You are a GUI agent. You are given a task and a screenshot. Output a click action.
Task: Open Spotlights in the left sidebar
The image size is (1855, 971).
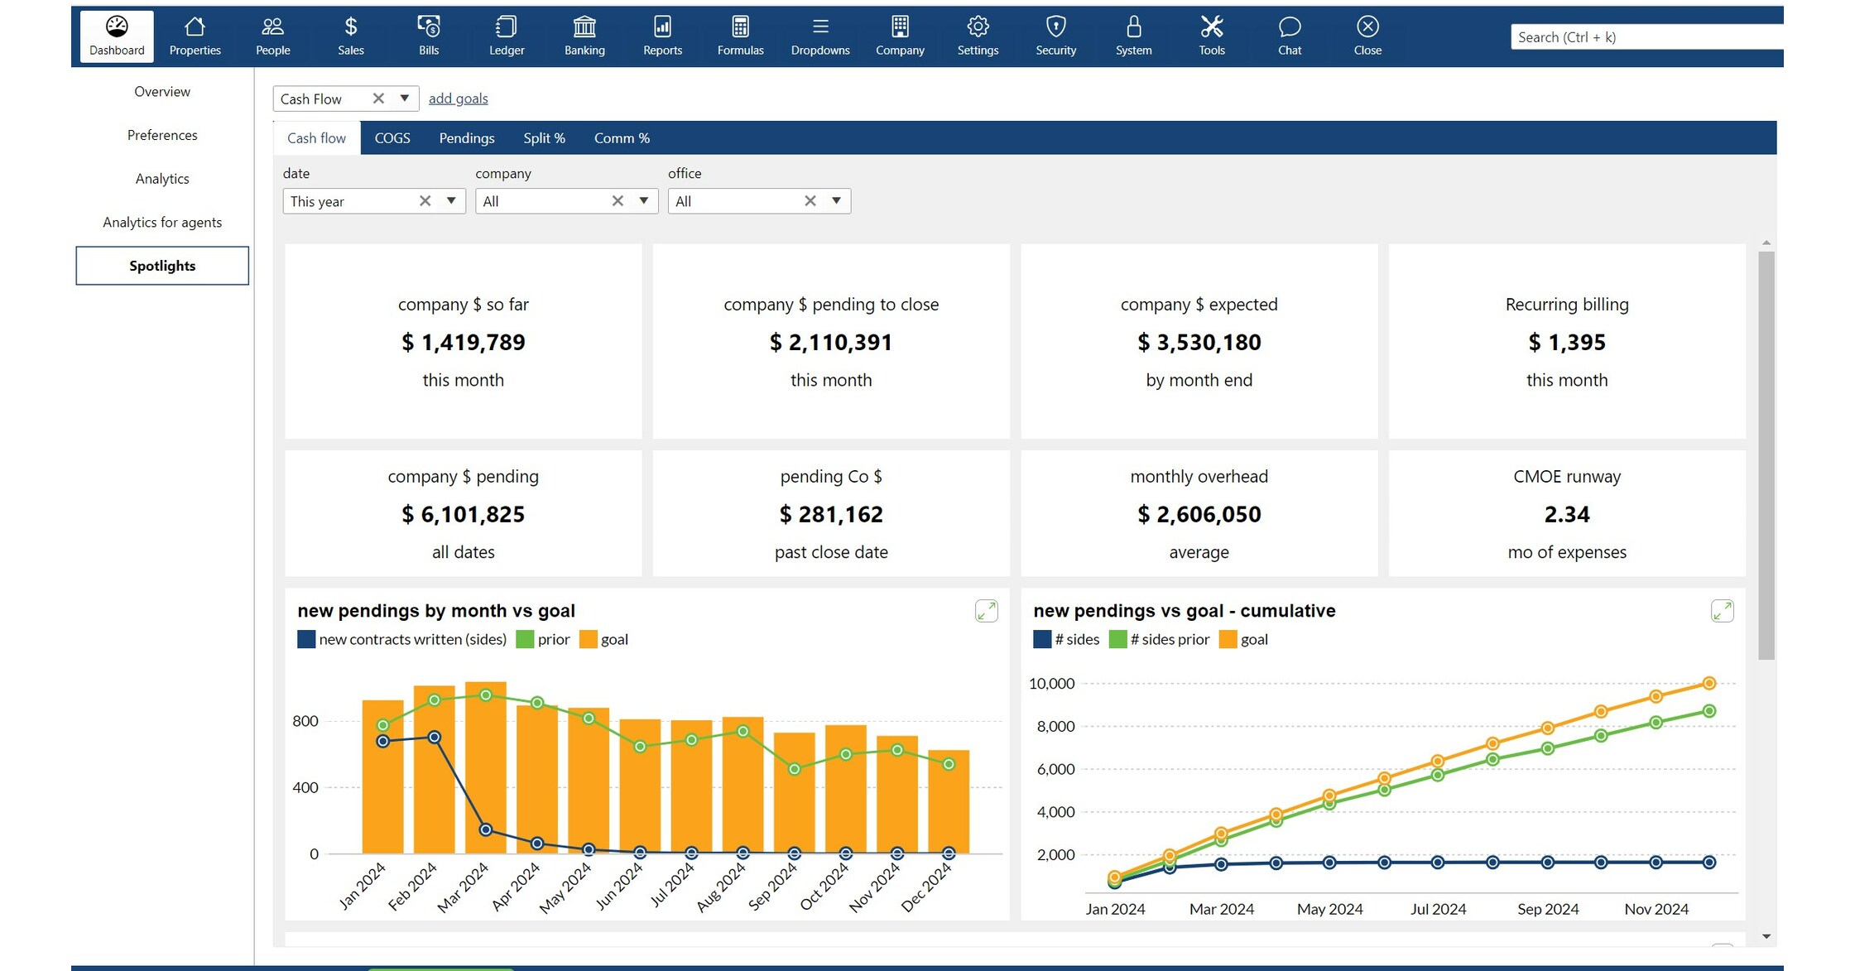click(x=162, y=265)
